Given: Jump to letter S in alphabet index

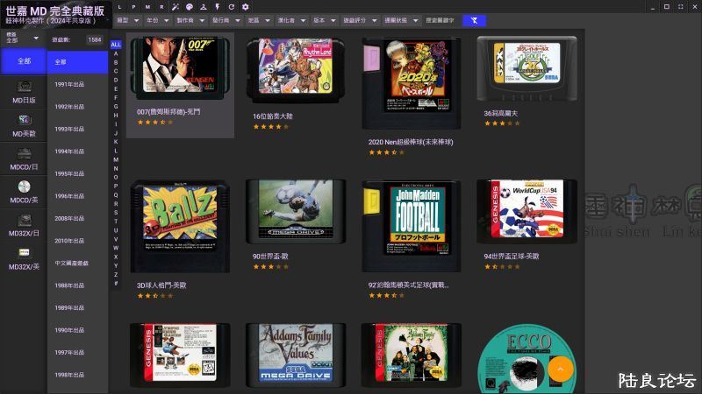Looking at the screenshot, I should 116,213.
